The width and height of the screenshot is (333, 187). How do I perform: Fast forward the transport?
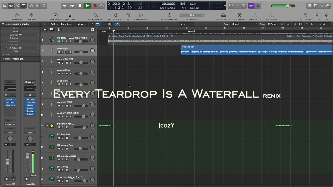pos(72,6)
